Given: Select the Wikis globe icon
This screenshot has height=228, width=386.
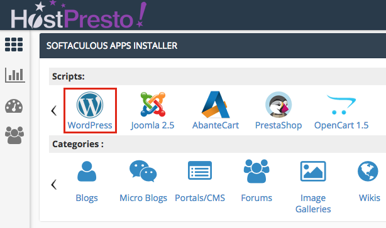Looking at the screenshot, I should (x=368, y=171).
